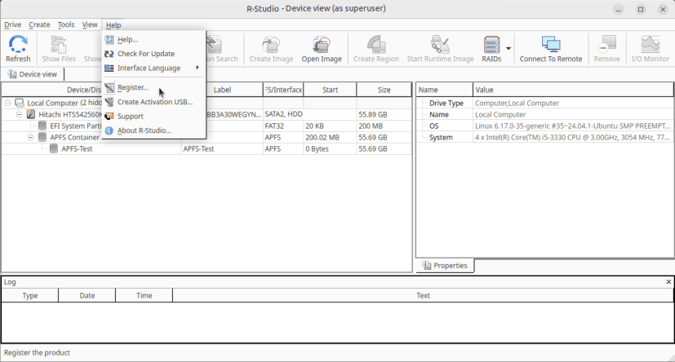Click the Local Computer icon
The width and height of the screenshot is (675, 362).
pos(20,103)
